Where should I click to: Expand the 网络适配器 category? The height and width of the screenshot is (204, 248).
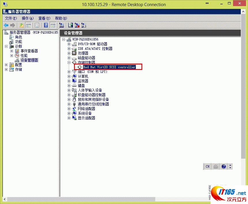click(69, 109)
